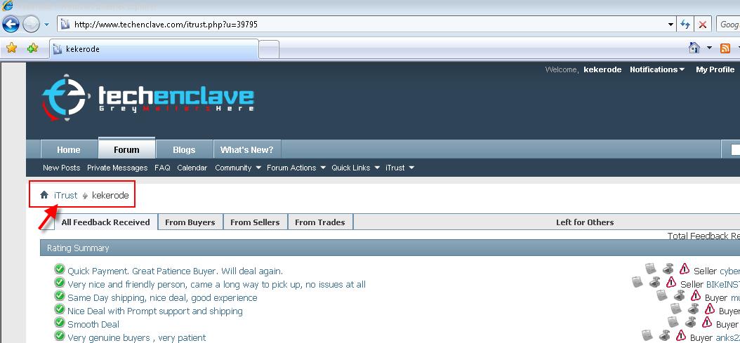Open the Left for Others tab
Image resolution: width=740 pixels, height=343 pixels.
[585, 222]
